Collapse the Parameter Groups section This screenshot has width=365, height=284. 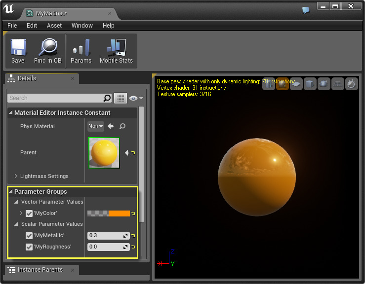(11, 192)
